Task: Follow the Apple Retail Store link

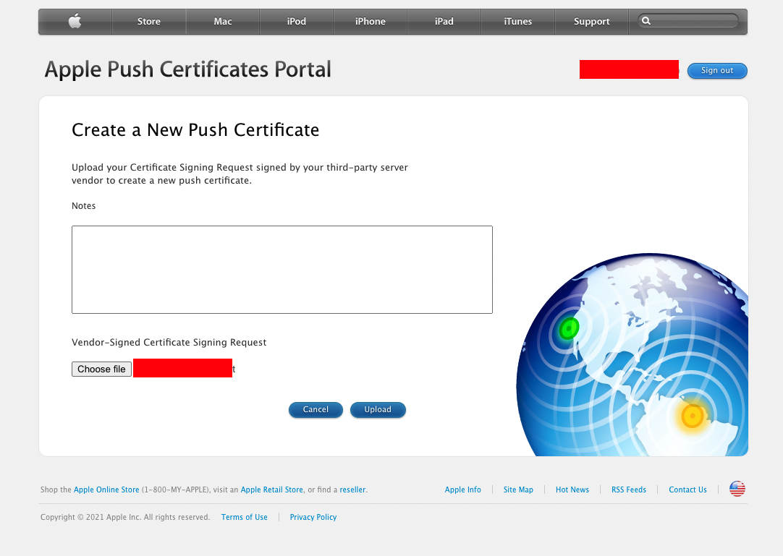Action: coord(272,490)
